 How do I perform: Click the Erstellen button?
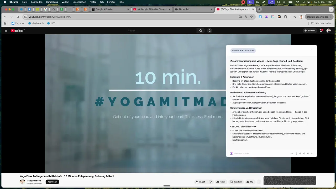[x=310, y=31]
